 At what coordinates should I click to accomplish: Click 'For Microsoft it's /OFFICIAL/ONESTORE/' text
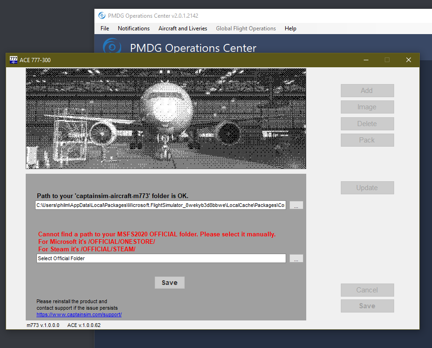pos(97,241)
